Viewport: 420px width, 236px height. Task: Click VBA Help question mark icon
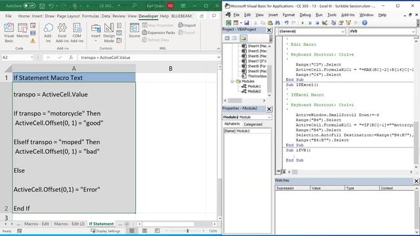[x=365, y=23]
